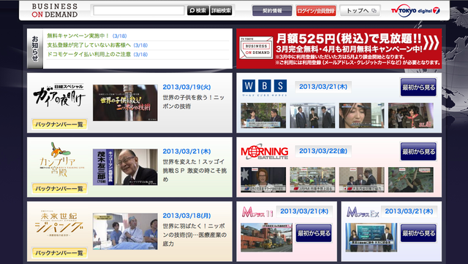
Task: Click WBS date 2013/03/21(木)
Action: click(x=323, y=87)
